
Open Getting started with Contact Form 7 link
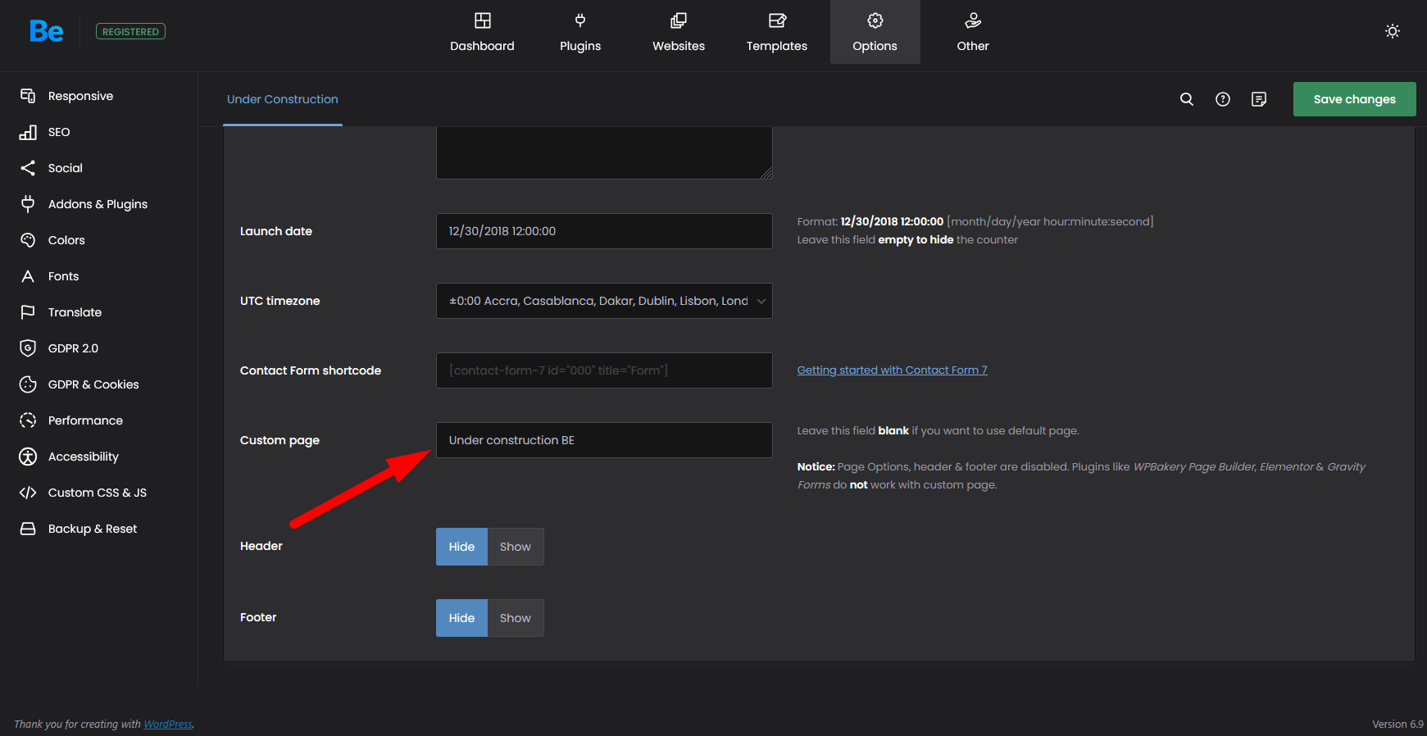[x=892, y=370]
